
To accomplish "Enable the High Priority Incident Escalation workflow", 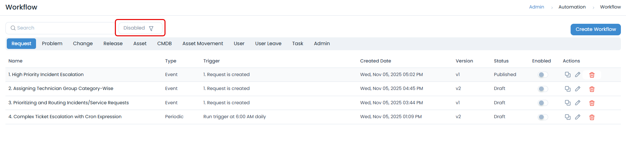I will pos(543,75).
